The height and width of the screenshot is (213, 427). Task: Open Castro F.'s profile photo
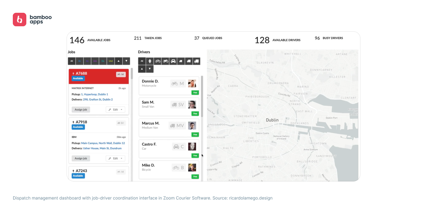192,147
